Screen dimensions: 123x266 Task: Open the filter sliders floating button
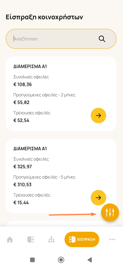click(x=110, y=213)
